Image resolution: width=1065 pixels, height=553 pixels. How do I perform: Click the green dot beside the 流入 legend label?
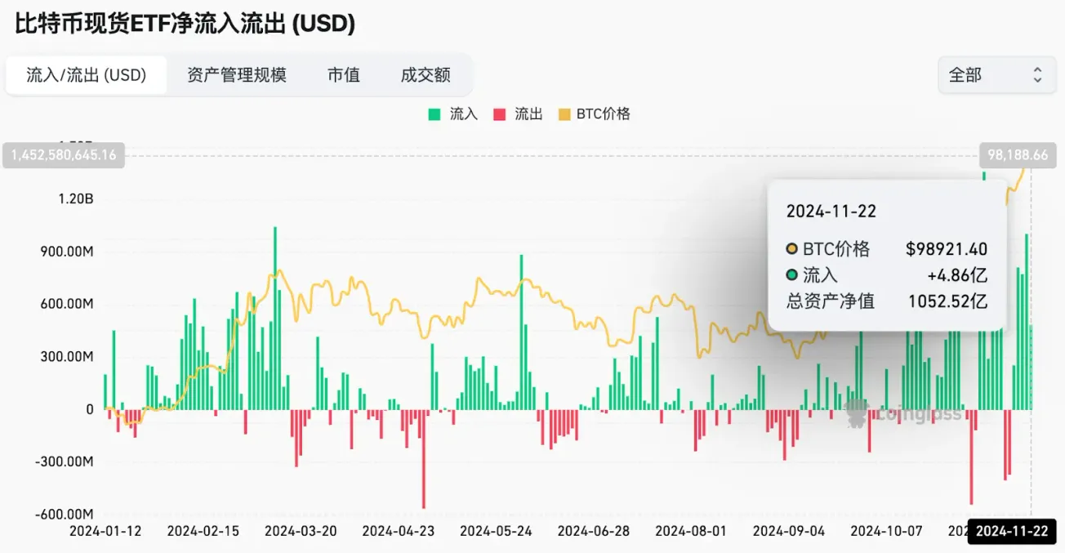434,114
